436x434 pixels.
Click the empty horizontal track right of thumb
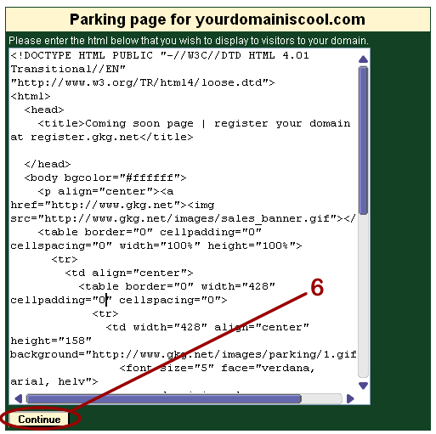[x=321, y=398]
